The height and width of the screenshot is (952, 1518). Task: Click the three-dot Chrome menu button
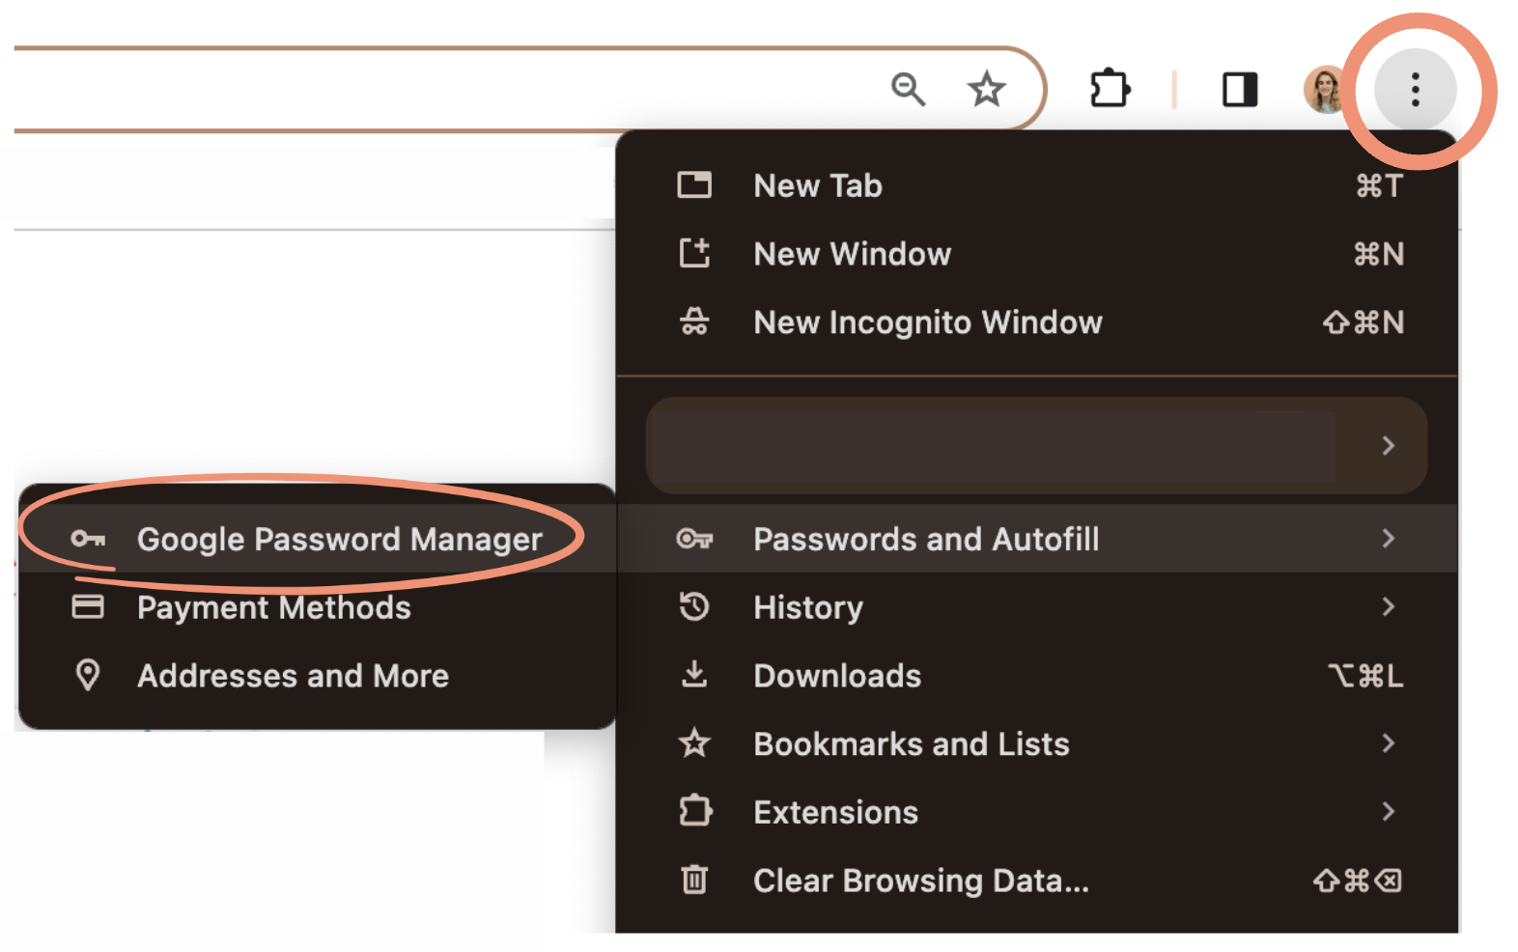click(1415, 89)
